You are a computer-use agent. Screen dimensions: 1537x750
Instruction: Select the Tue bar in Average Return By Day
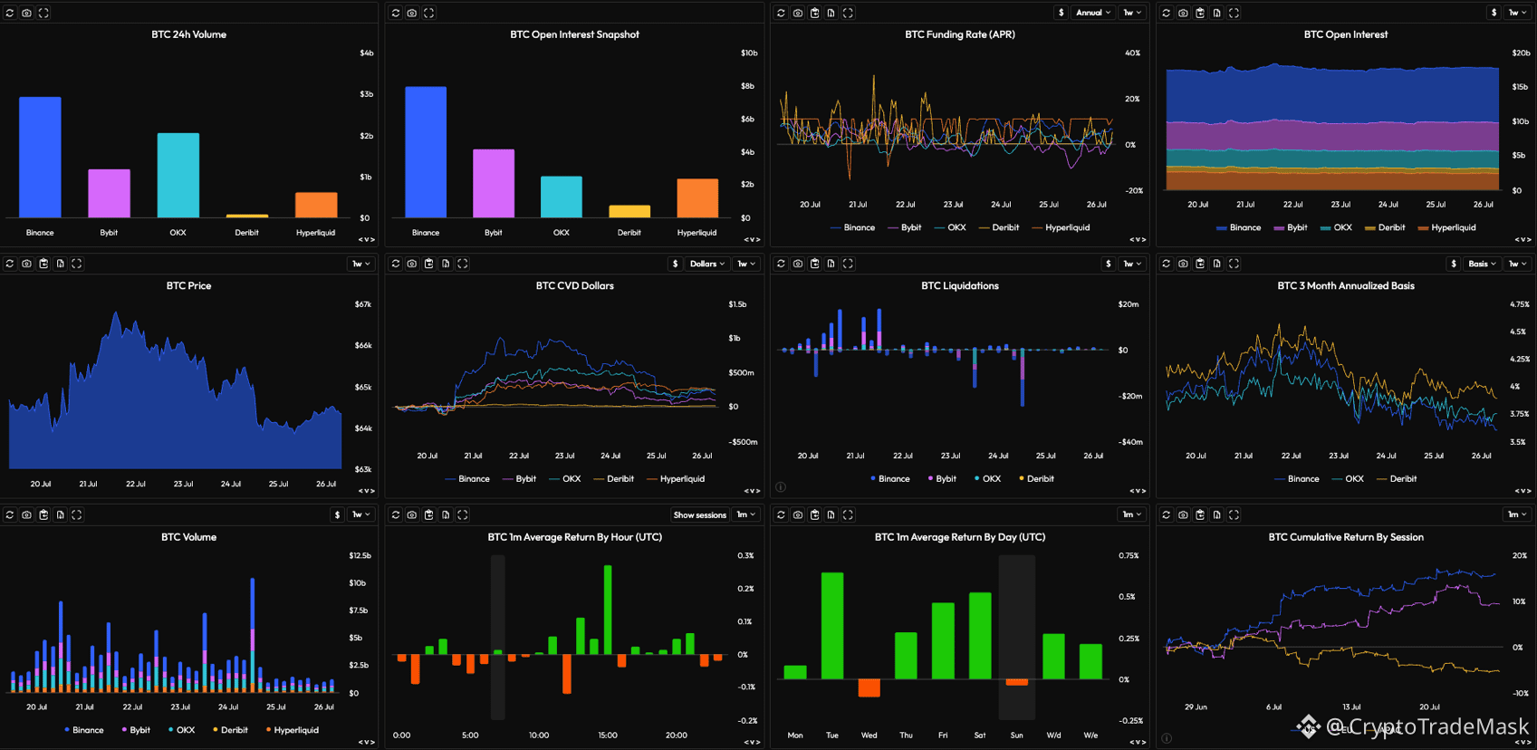coord(832,625)
